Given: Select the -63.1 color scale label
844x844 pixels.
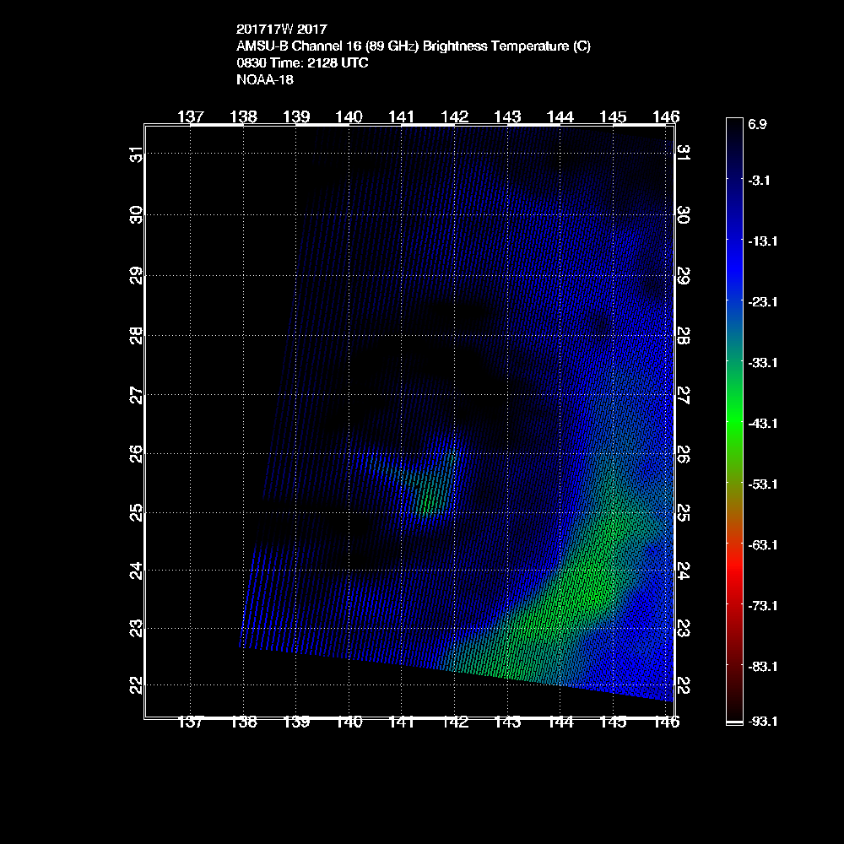Looking at the screenshot, I should 762,544.
